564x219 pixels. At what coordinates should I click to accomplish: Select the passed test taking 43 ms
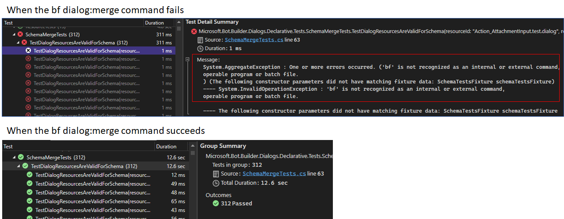95,210
